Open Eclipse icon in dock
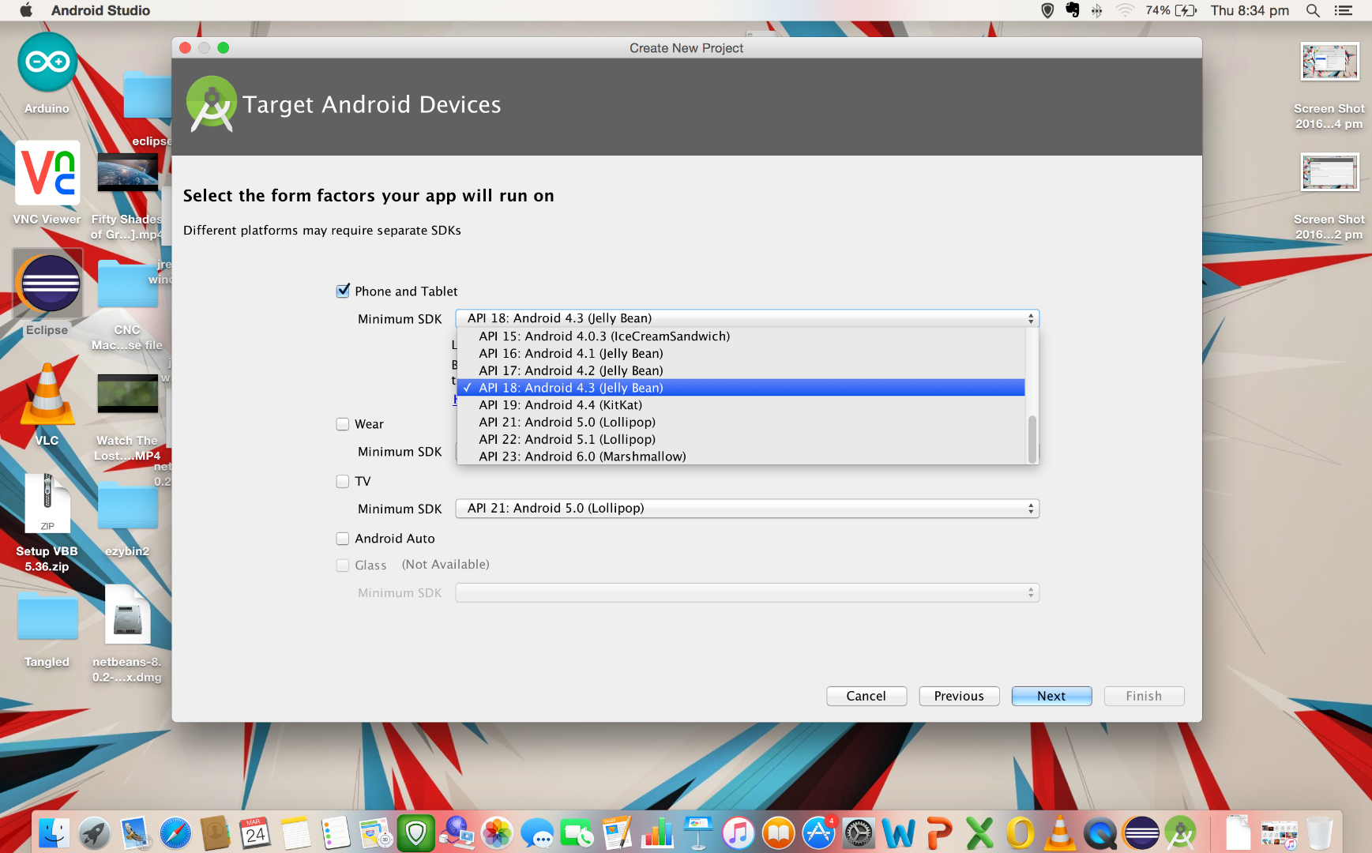The width and height of the screenshot is (1372, 853). click(1141, 833)
